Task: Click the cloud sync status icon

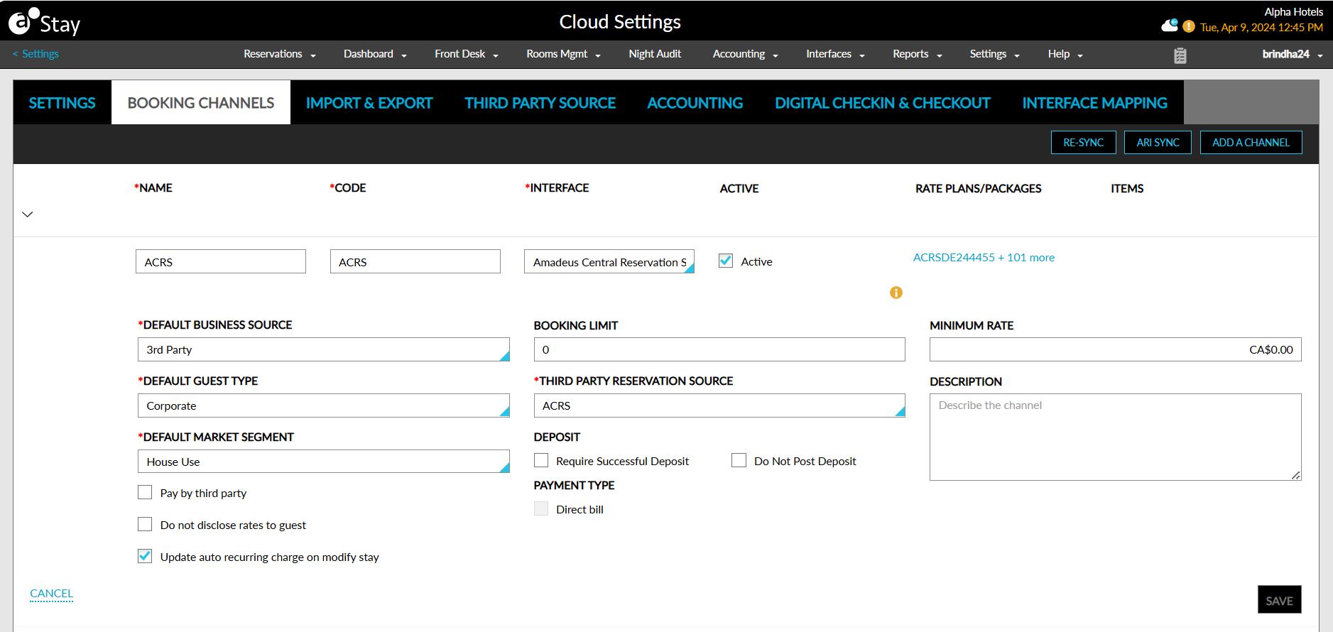Action: 1169,26
